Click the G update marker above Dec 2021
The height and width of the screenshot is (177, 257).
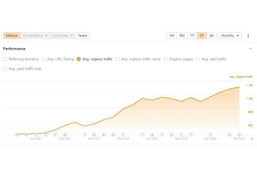pos(94,135)
